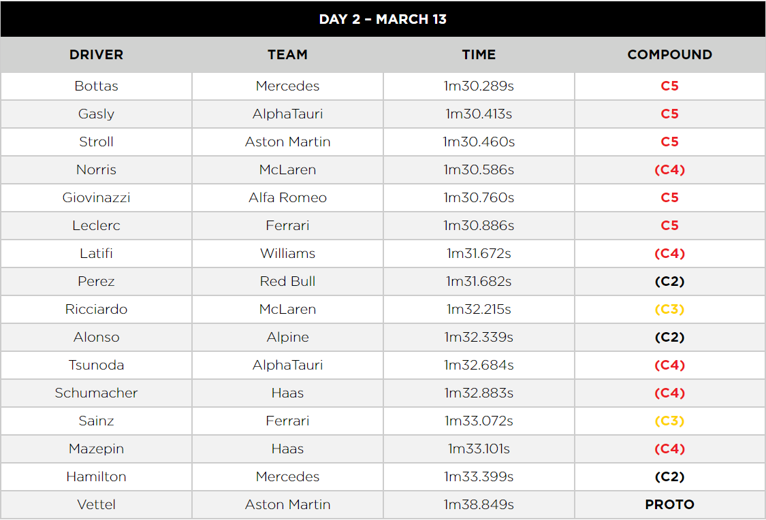Click Perez's black (C2) compound
766x520 pixels.
pos(670,281)
